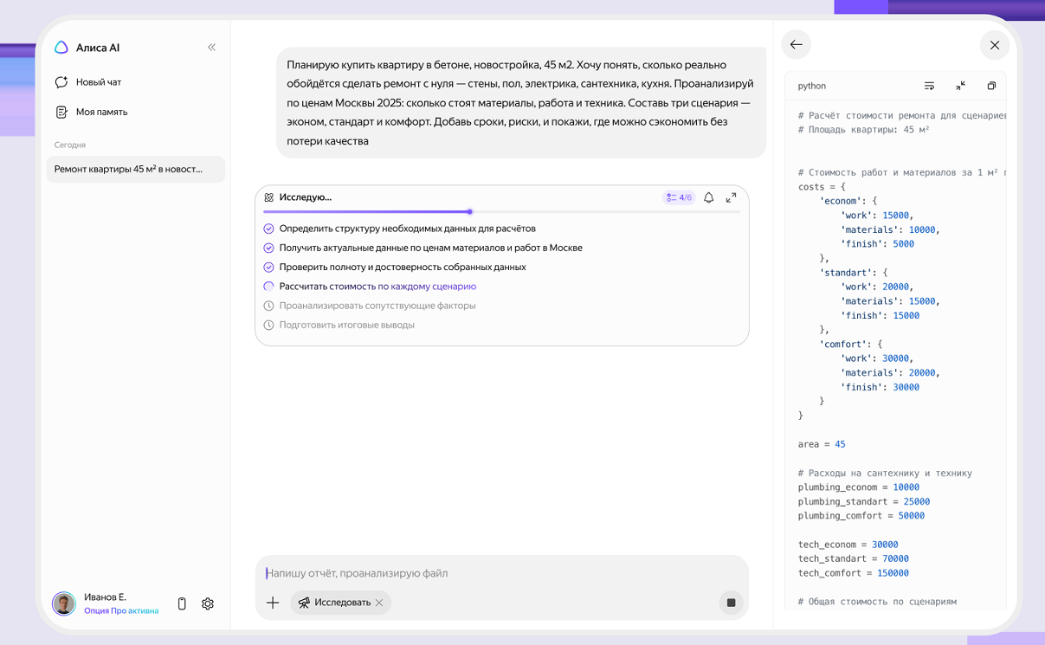Attach a file with the plus icon
This screenshot has width=1045, height=645.
pyautogui.click(x=273, y=602)
